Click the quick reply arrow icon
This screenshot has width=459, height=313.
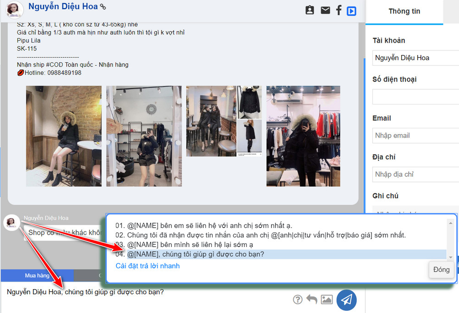[312, 299]
